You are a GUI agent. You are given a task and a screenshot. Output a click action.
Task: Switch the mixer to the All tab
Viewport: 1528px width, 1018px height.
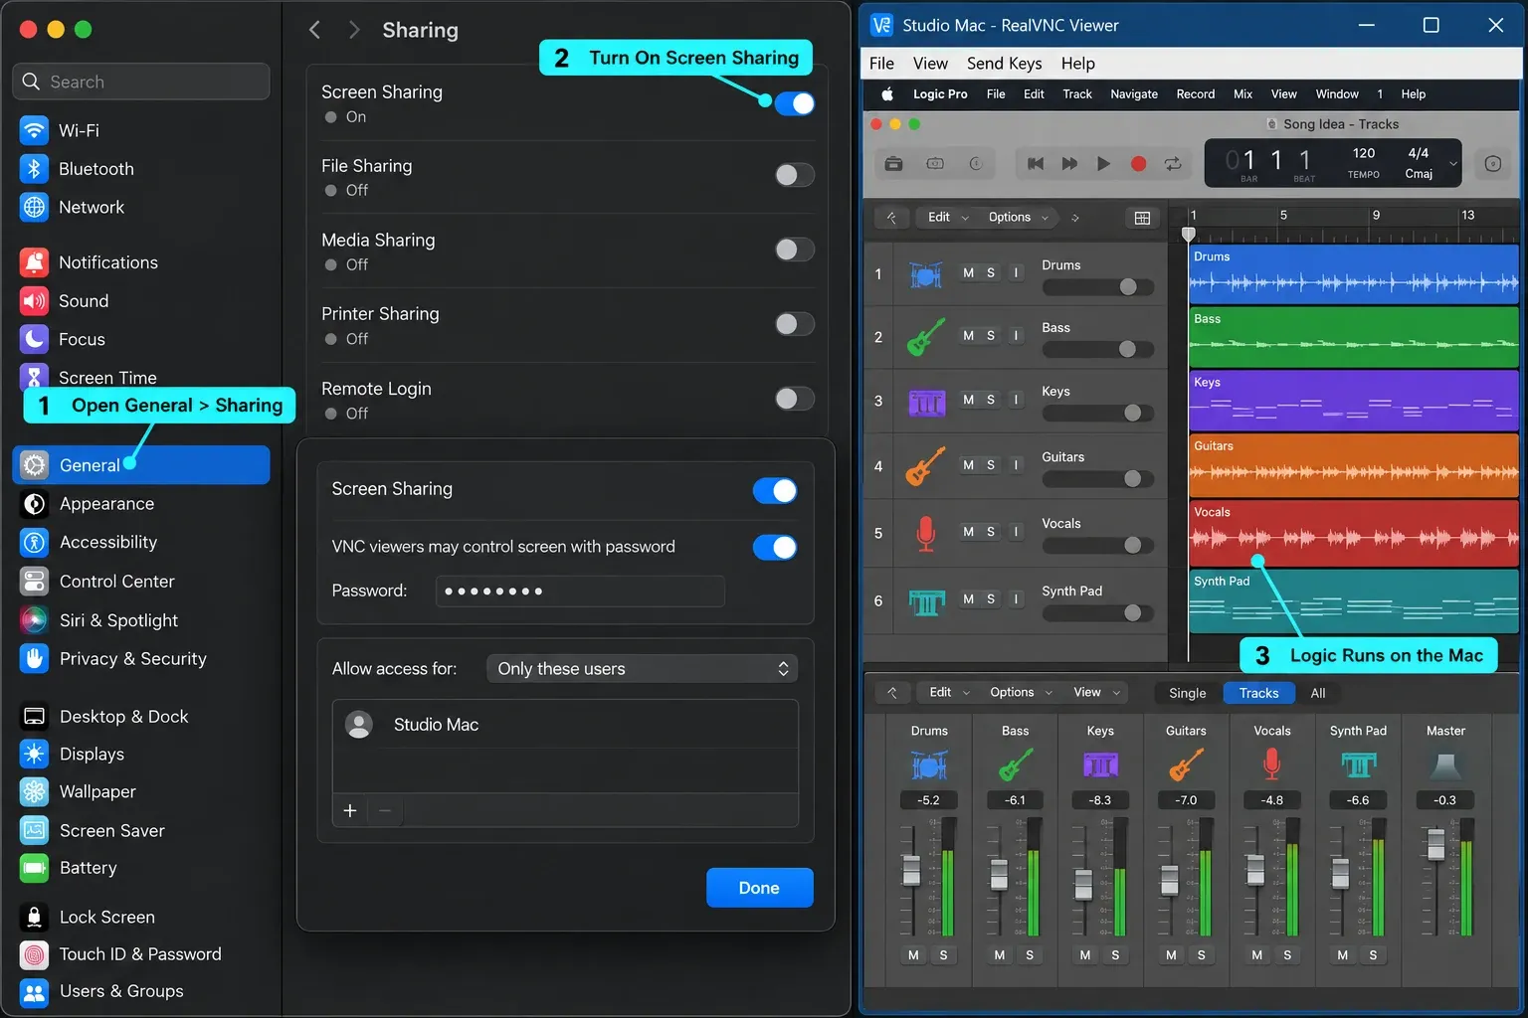(1318, 693)
